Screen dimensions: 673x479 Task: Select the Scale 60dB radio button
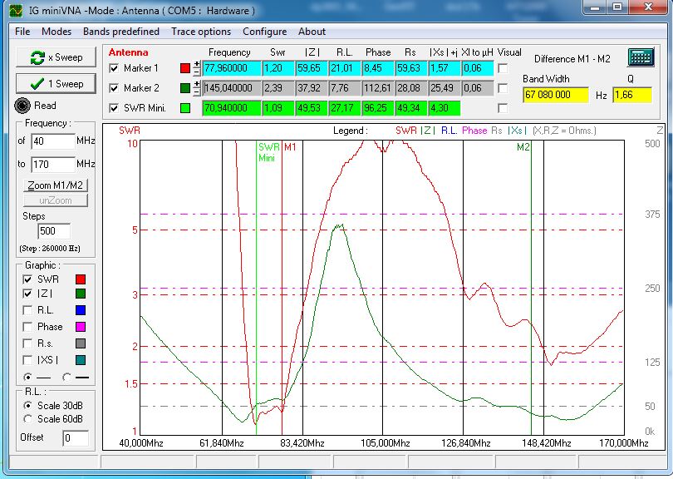point(29,418)
